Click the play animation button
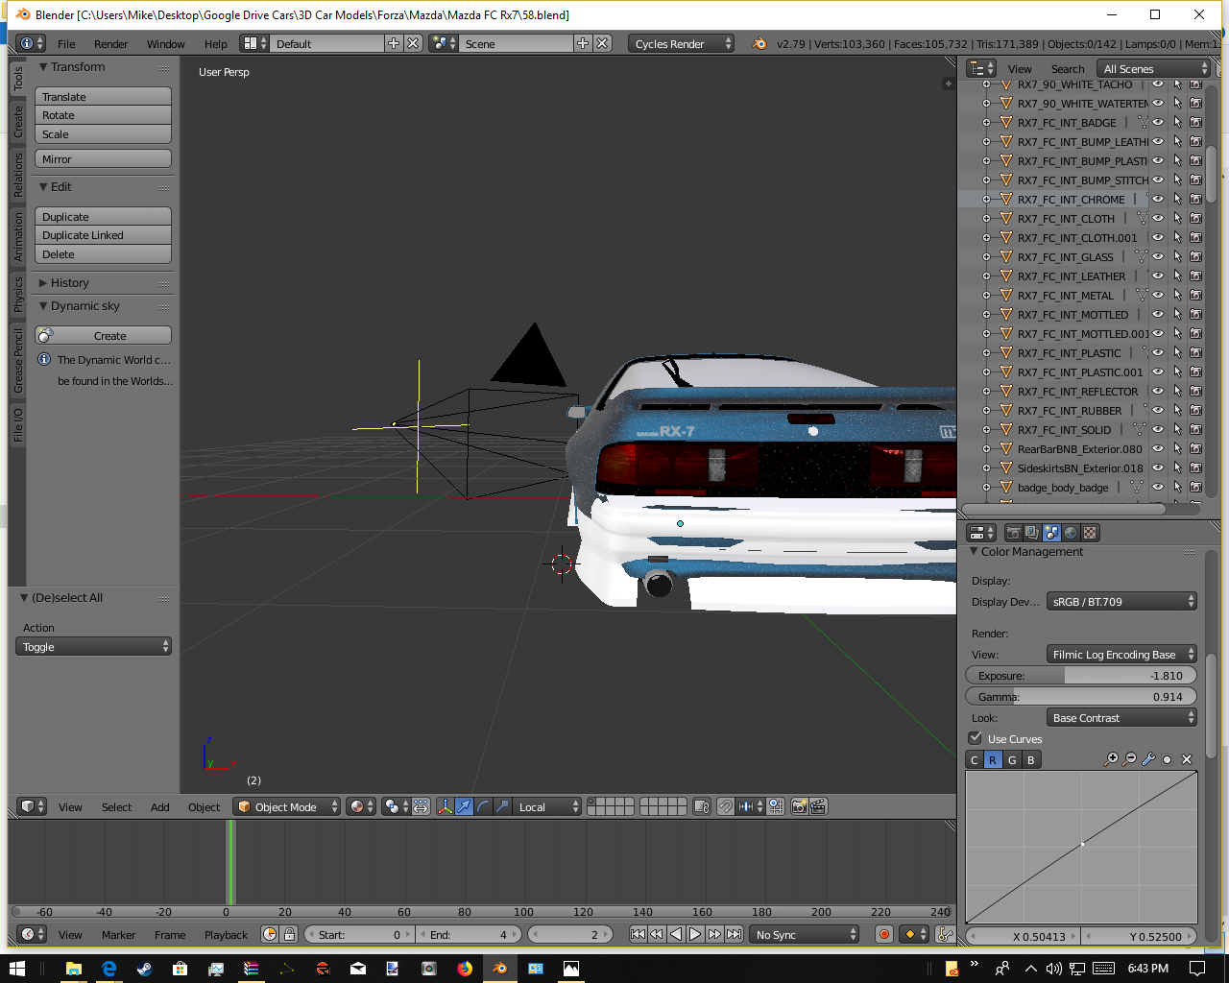The image size is (1229, 983). 695,934
